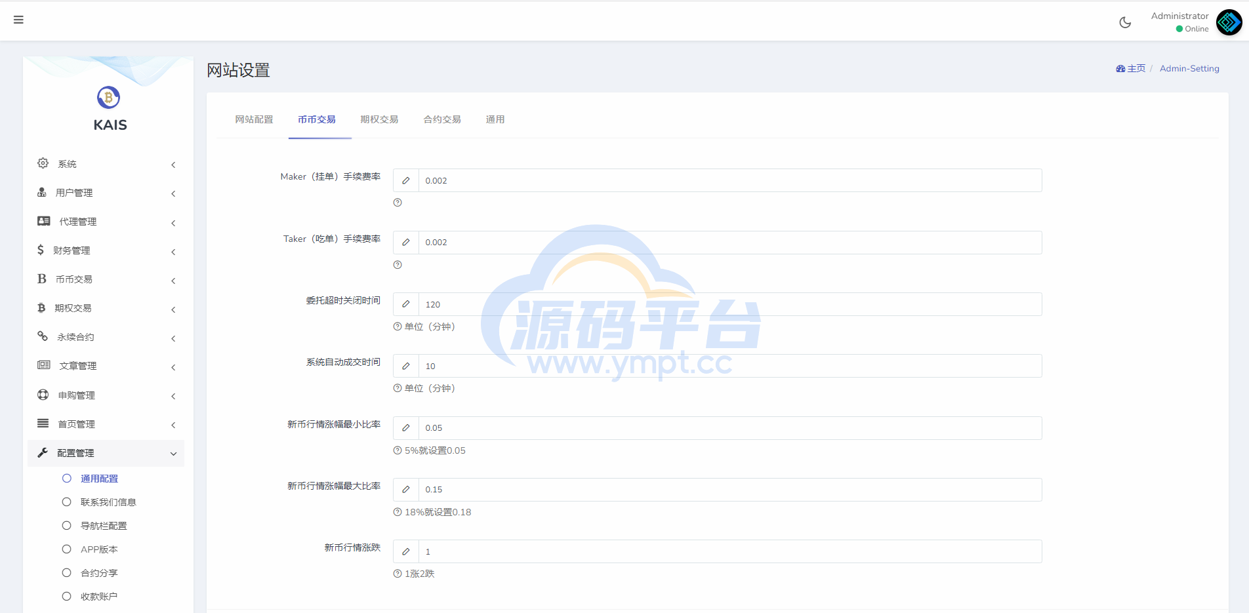Expand the 代理管理 menu chevron
The image size is (1249, 613).
[x=173, y=223]
